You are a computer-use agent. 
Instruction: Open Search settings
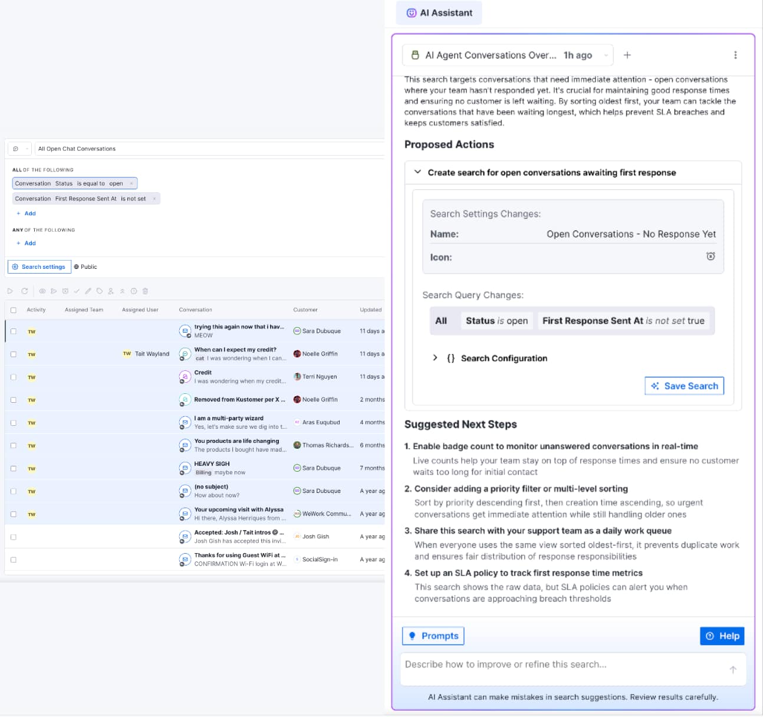pyautogui.click(x=39, y=267)
